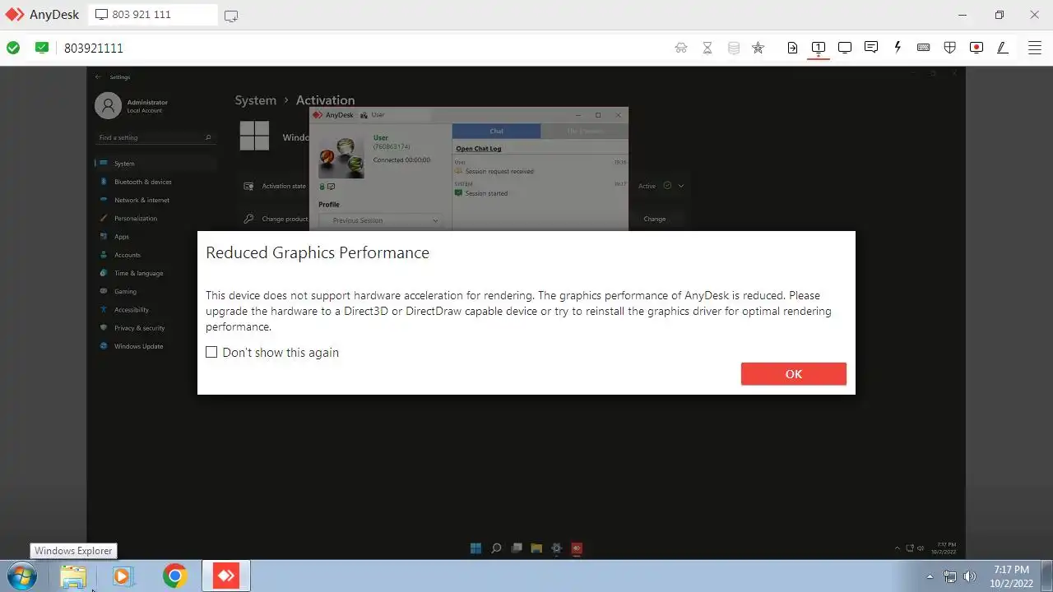Click the incognito privacy mode icon in toolbar
This screenshot has height=592, width=1053.
[x=681, y=48]
